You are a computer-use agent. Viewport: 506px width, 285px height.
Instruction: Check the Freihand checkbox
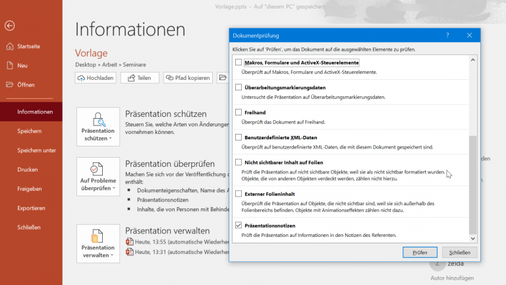pyautogui.click(x=239, y=112)
